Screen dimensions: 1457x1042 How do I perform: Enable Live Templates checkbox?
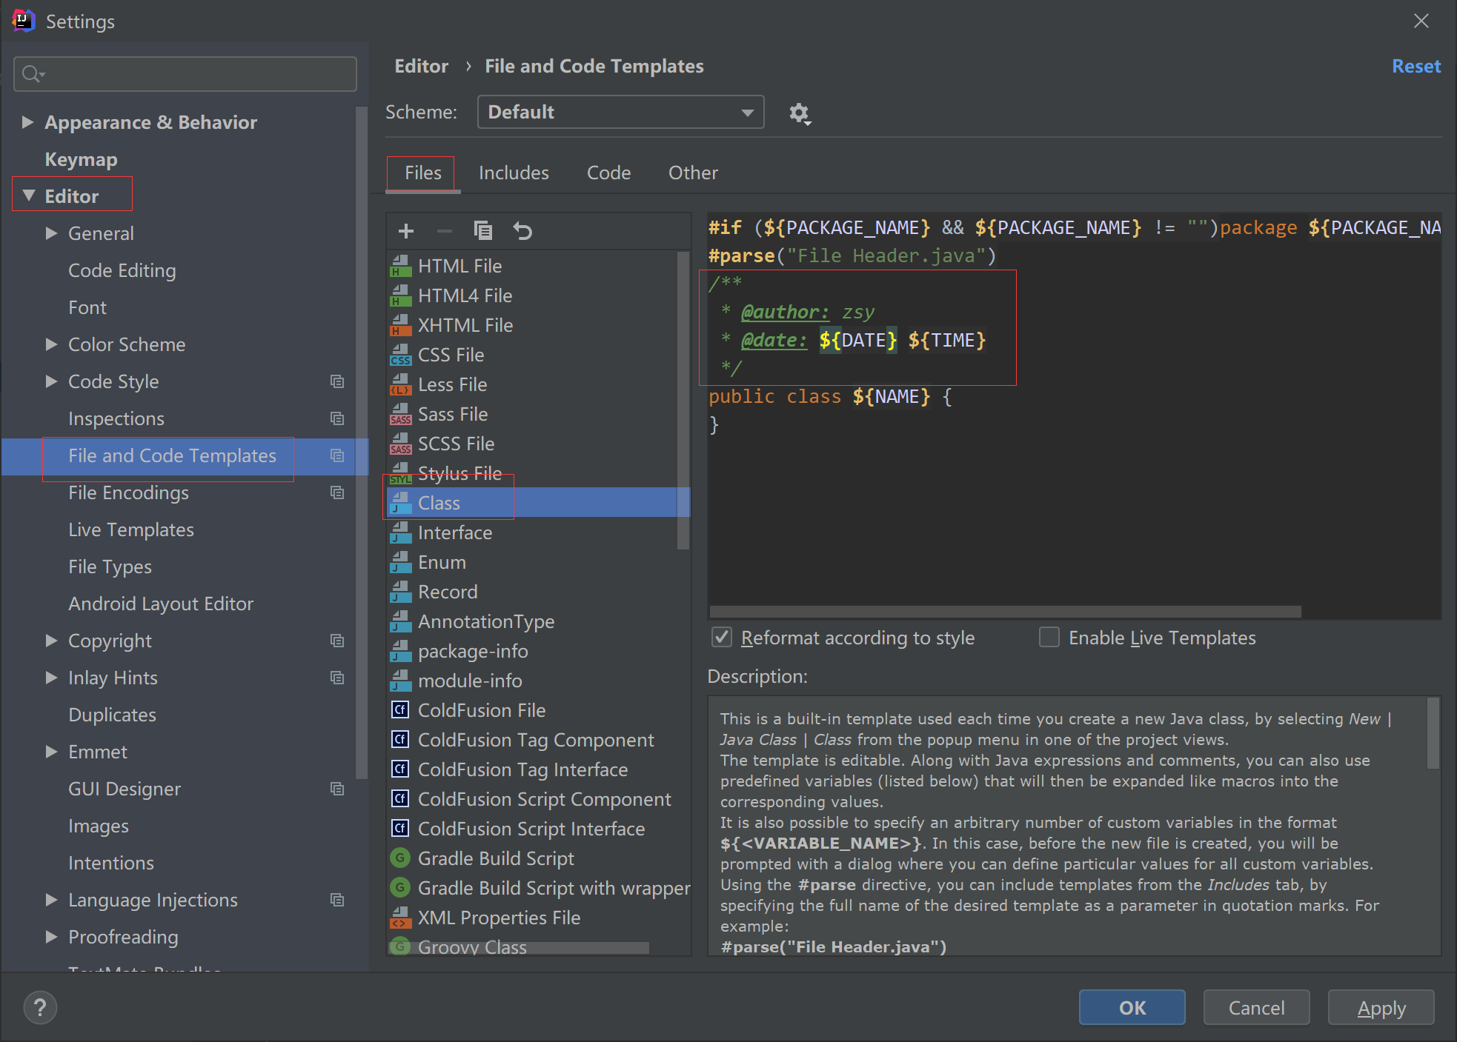[1049, 638]
